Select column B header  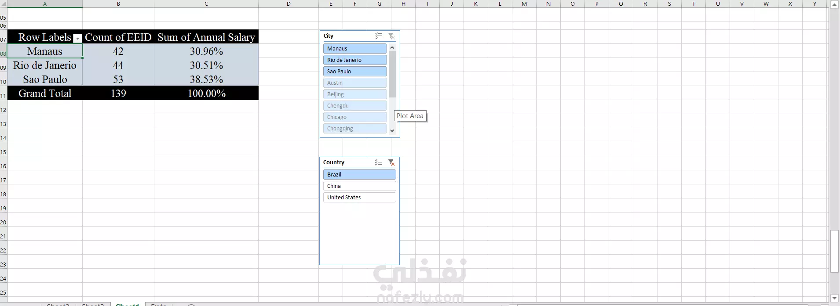tap(118, 4)
